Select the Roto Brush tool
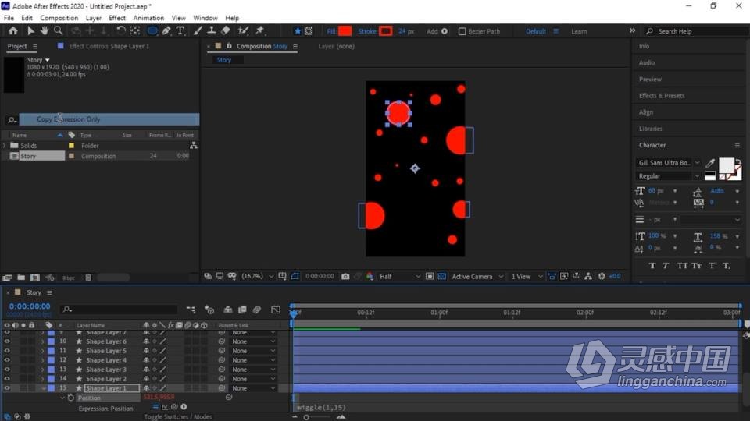 click(244, 31)
